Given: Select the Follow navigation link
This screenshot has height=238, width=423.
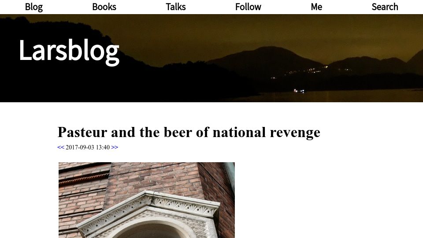Looking at the screenshot, I should 248,7.
